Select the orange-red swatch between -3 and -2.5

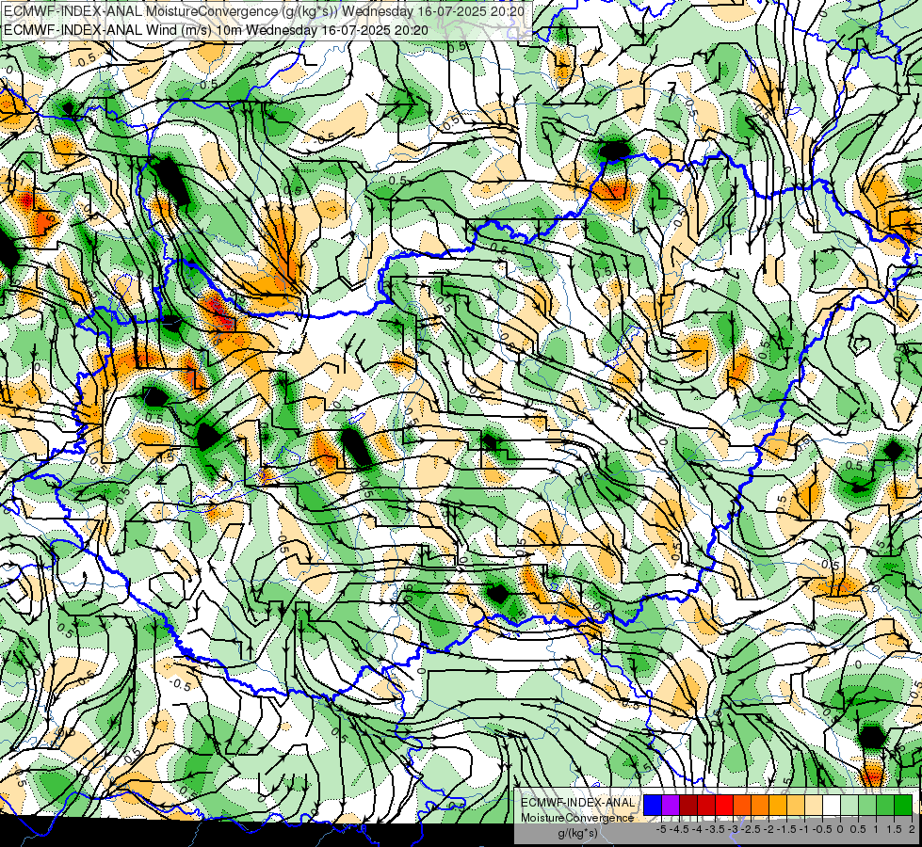(742, 805)
